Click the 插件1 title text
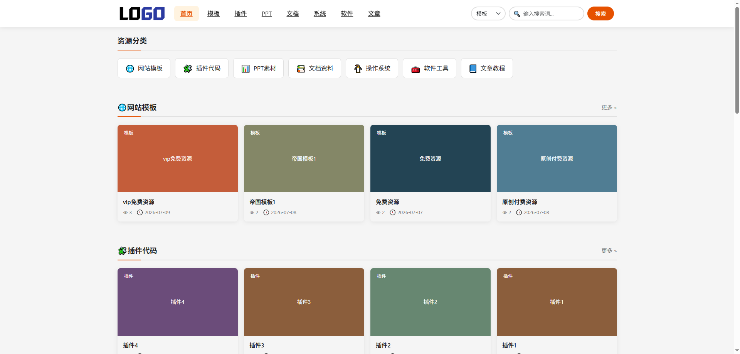 [510, 346]
